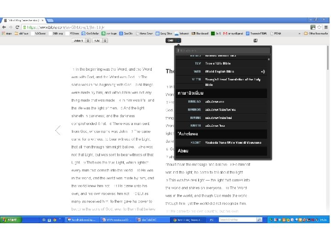The width and height of the screenshot is (331, 248).
Task: Switch to the first PowerPoint taskbar window
Action: 117,220
